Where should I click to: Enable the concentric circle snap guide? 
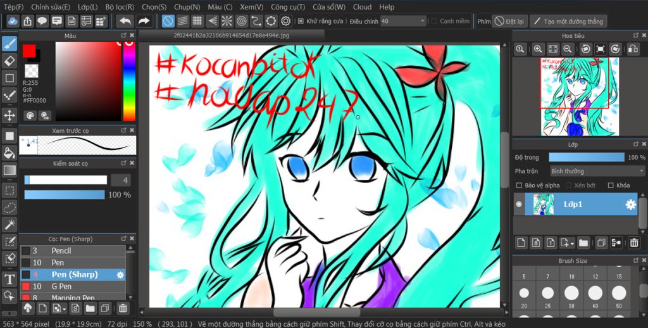[242, 21]
